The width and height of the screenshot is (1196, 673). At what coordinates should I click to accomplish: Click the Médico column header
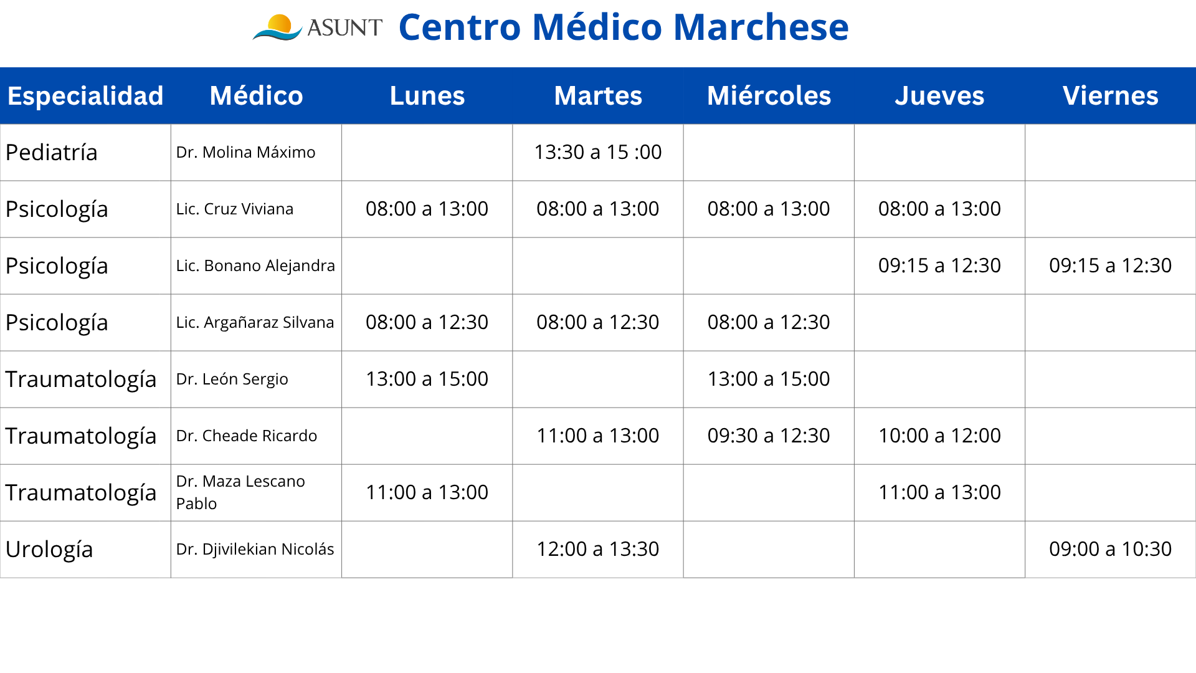tap(256, 96)
